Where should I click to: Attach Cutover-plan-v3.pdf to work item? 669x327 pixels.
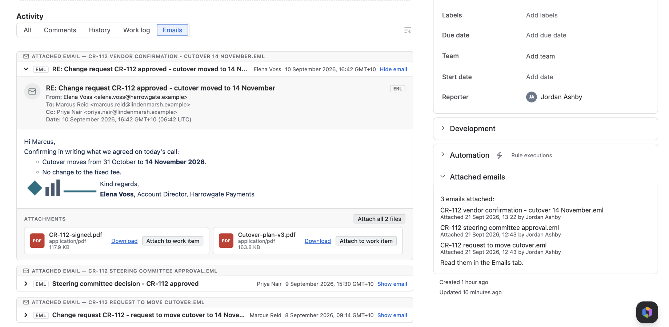point(366,241)
